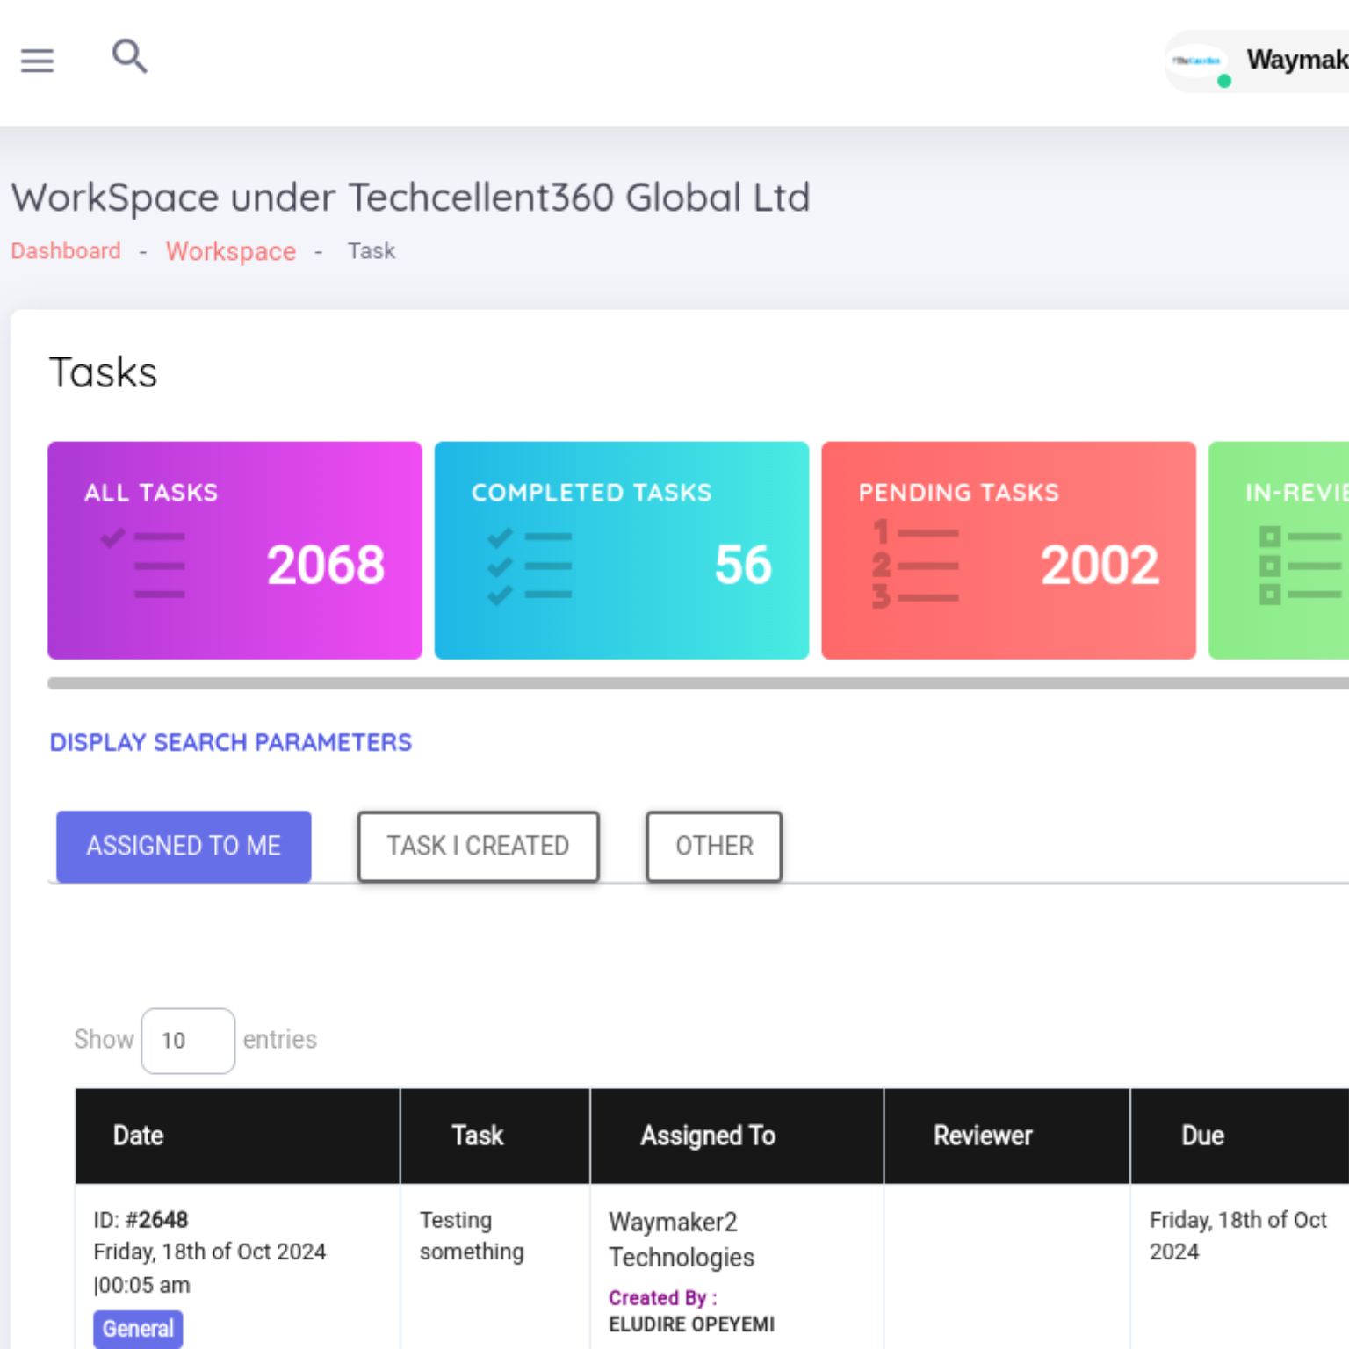Image resolution: width=1349 pixels, height=1349 pixels.
Task: Open the Workspace breadcrumb link
Action: click(230, 251)
